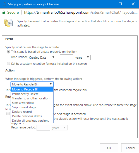
Task: Click the Event section heading
Action: 9,39
